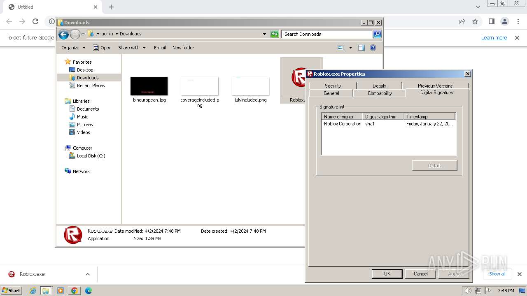Open Windows Media Player taskbar icon

(x=61, y=291)
